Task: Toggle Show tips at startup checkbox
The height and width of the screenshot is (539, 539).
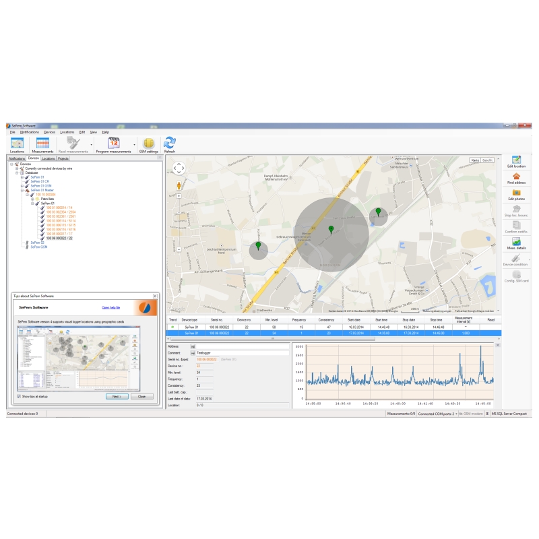Action: [19, 396]
